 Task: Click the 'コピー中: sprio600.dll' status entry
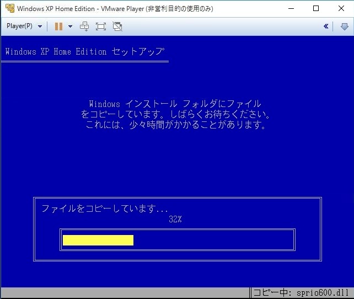click(301, 293)
